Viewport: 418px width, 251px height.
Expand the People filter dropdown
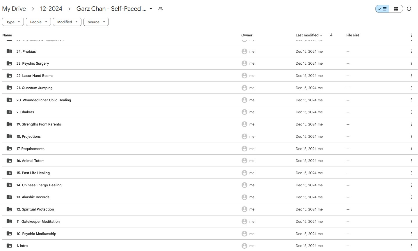point(38,22)
